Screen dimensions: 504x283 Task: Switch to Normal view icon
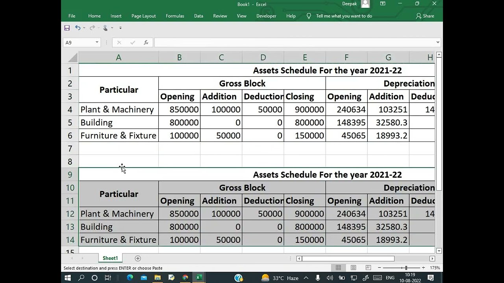338,268
